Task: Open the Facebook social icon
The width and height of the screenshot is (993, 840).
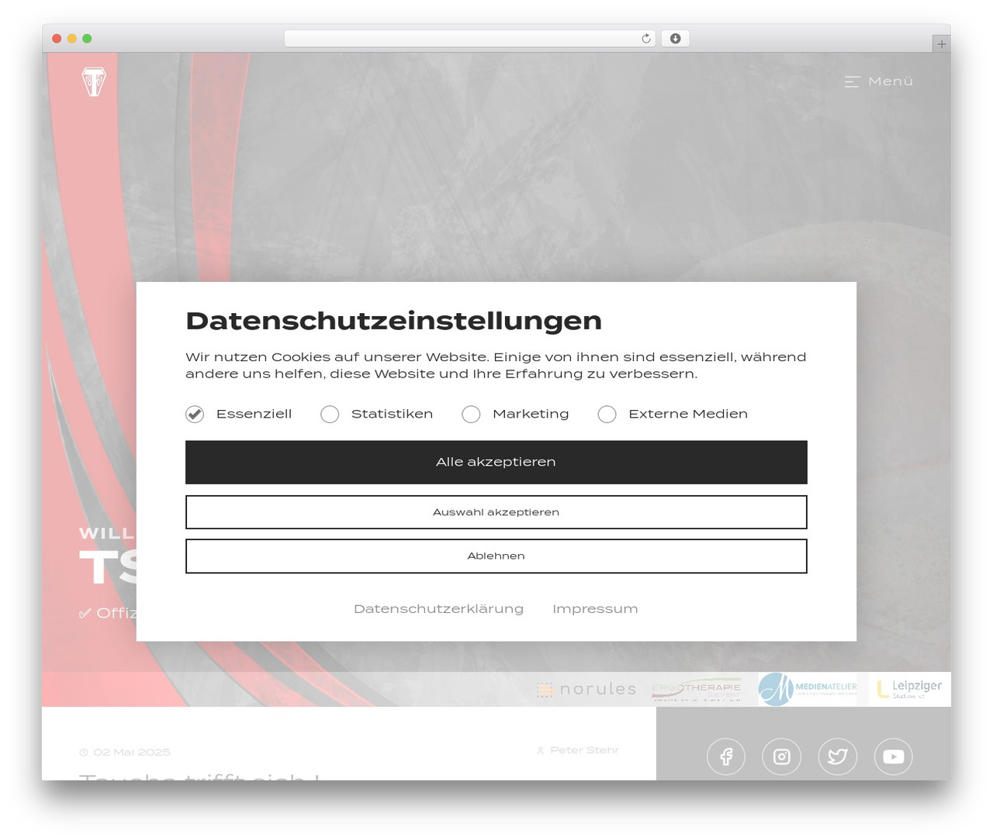Action: 726,756
